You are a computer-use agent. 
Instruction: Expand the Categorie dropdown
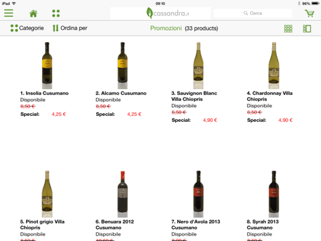(27, 28)
